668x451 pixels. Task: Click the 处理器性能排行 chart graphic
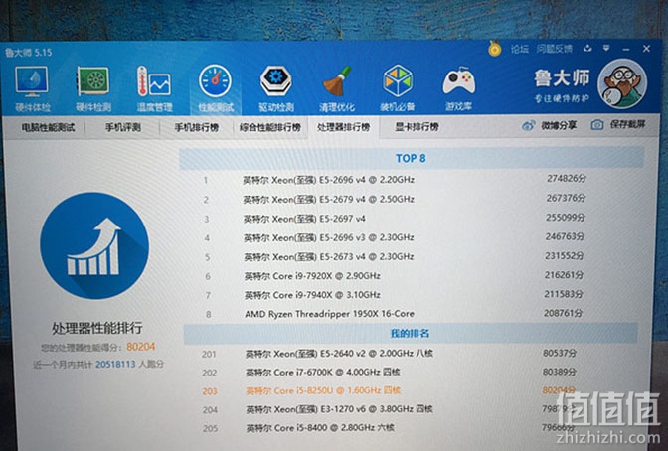[x=94, y=245]
